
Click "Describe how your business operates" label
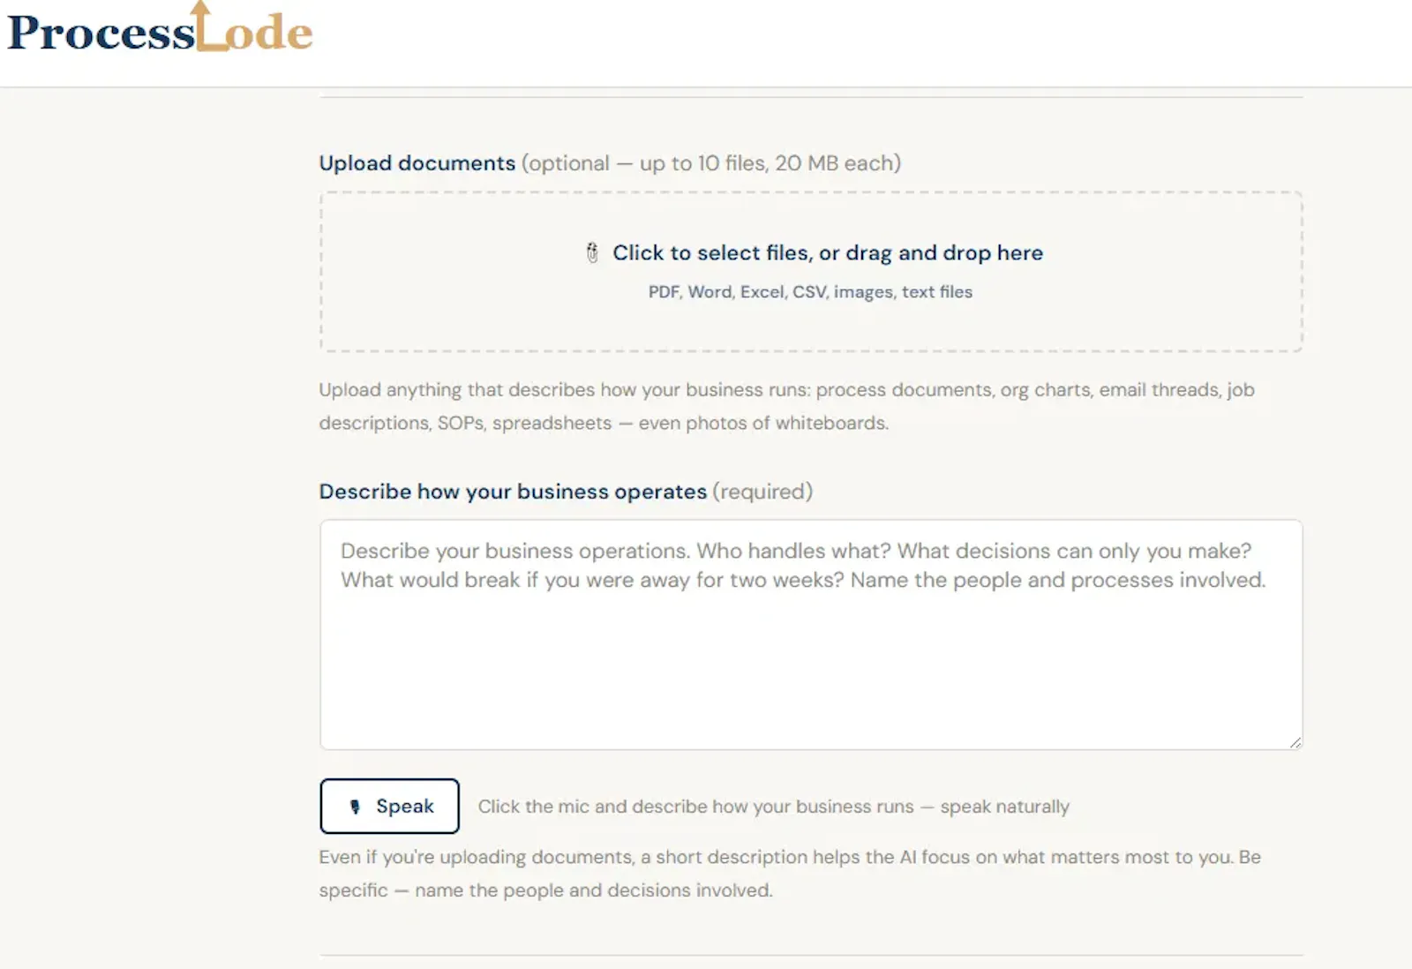pos(513,492)
